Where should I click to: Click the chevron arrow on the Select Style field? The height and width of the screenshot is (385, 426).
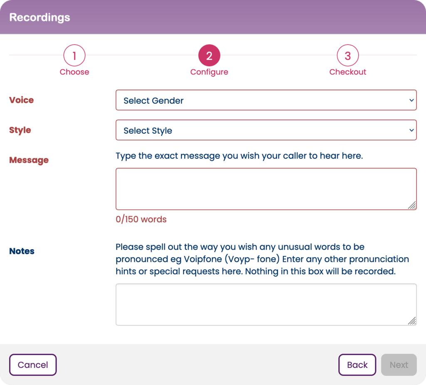coord(411,130)
